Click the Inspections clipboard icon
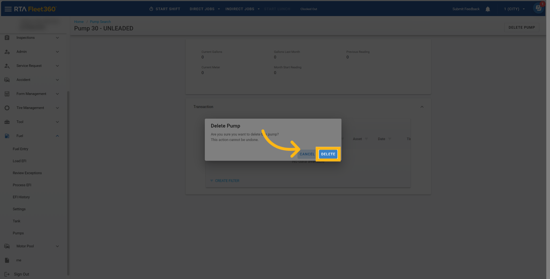This screenshot has height=279, width=550. tap(7, 38)
